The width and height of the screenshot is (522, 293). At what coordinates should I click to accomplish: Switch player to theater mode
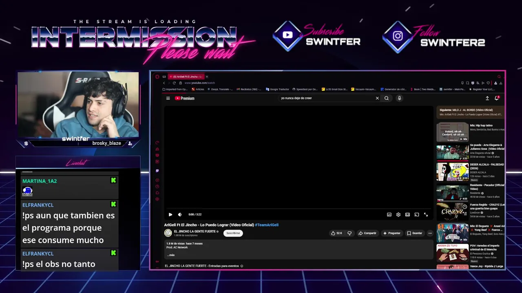click(x=407, y=214)
